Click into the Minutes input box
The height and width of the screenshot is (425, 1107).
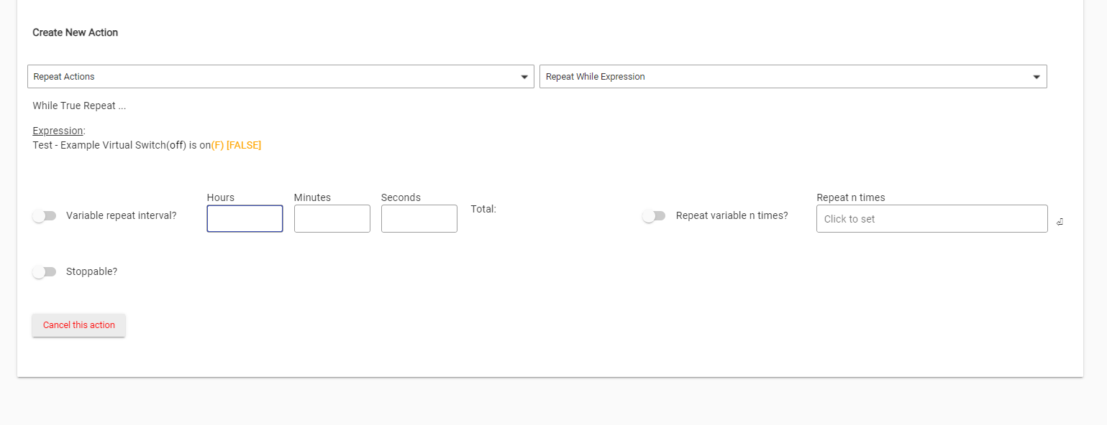pyautogui.click(x=332, y=219)
